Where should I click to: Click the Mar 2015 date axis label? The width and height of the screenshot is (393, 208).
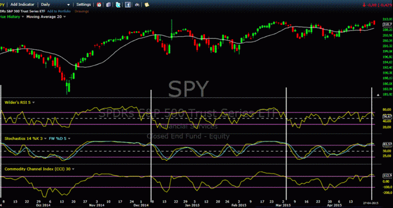pyautogui.click(x=283, y=205)
